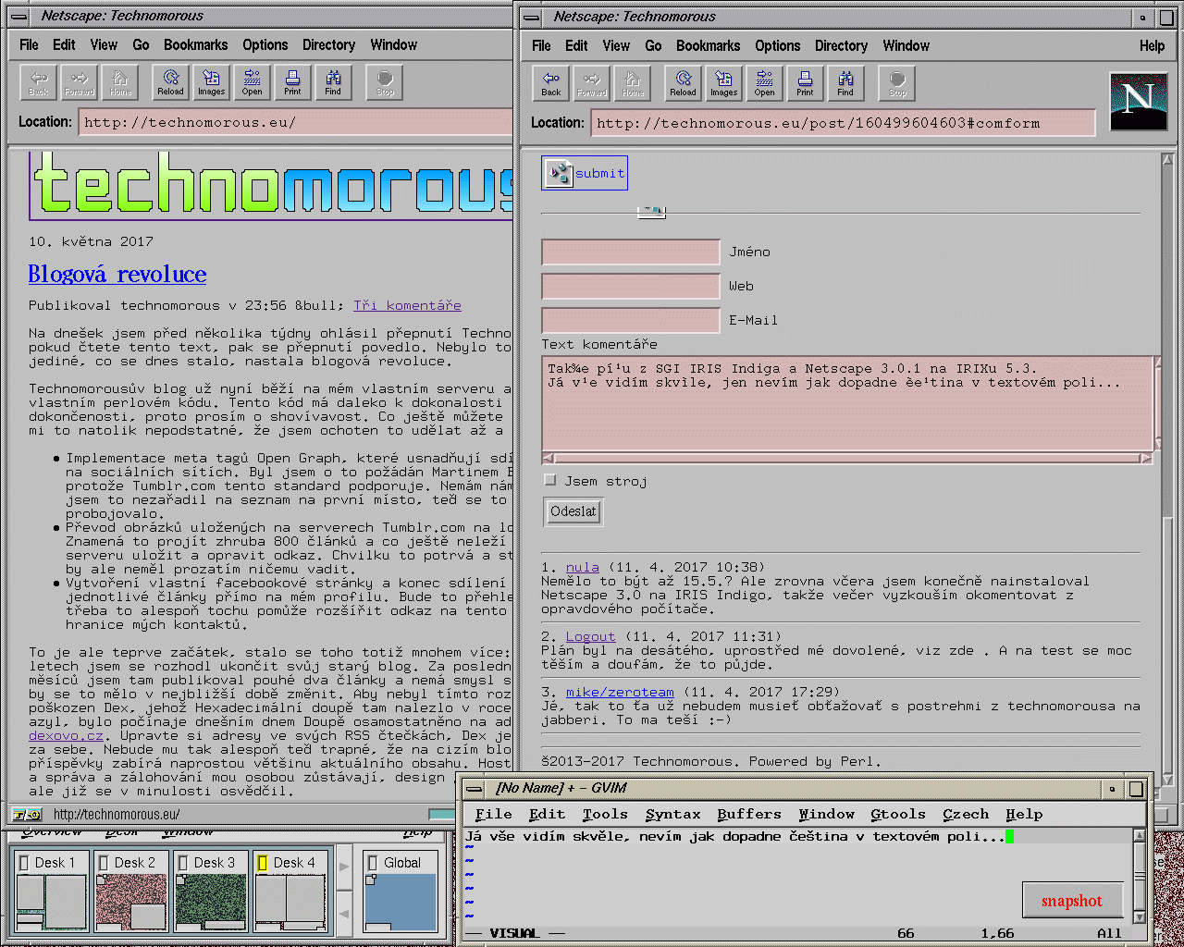Click into the Jméno input field
The width and height of the screenshot is (1184, 947).
(630, 252)
